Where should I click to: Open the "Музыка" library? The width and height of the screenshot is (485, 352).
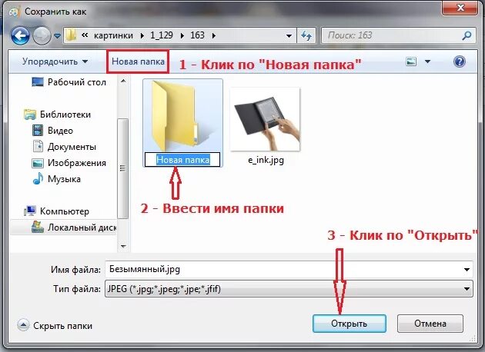57,178
